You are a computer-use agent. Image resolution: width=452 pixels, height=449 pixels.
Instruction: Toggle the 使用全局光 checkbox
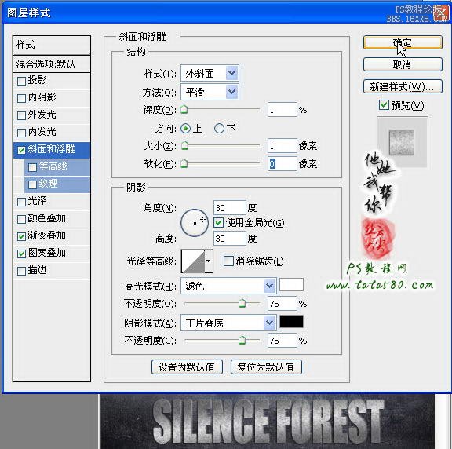pos(218,223)
